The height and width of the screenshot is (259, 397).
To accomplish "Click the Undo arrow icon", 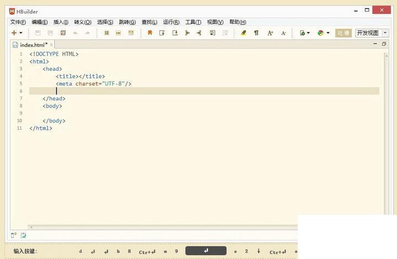I will point(75,33).
